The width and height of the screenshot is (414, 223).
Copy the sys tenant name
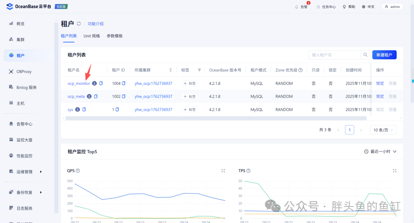[x=84, y=109]
